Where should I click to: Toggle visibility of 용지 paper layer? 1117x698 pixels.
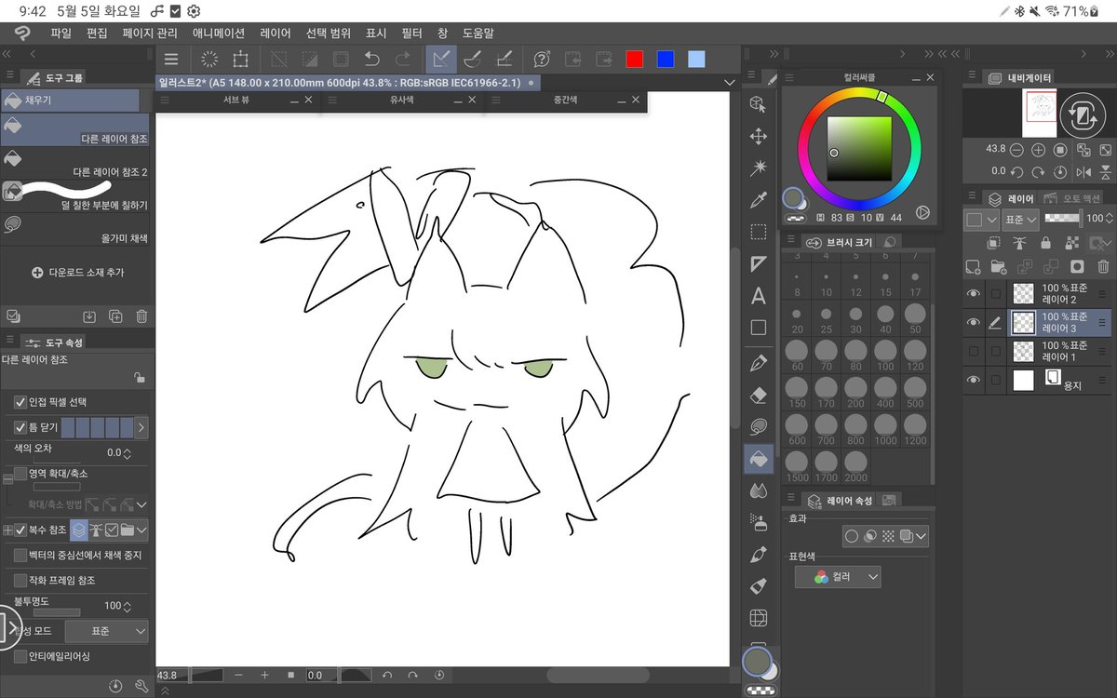coord(974,380)
